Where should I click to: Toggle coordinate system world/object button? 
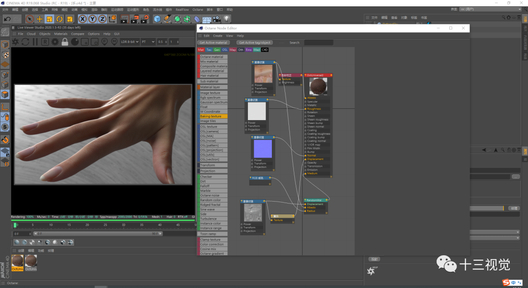point(112,19)
